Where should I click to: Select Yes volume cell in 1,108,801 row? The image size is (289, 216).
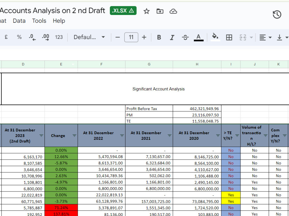[x=255, y=182]
